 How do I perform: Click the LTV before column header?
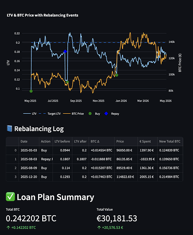click(x=62, y=141)
